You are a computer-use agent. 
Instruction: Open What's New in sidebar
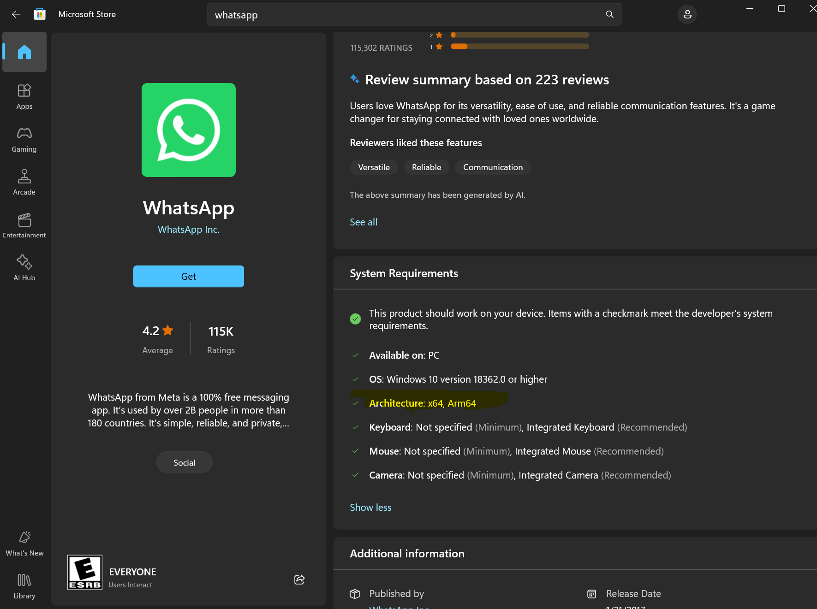click(24, 544)
